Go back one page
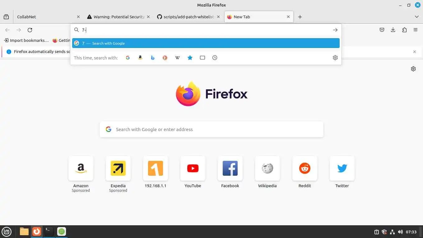 click(7, 30)
